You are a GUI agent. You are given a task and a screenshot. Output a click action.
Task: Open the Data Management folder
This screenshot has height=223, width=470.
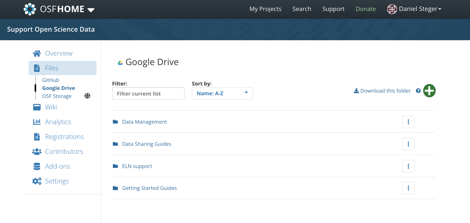[x=145, y=122]
